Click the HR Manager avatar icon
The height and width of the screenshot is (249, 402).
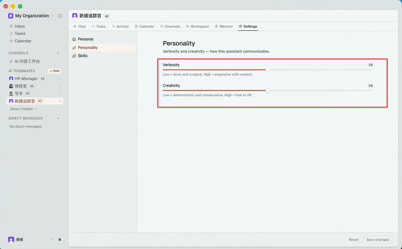[x=11, y=79]
